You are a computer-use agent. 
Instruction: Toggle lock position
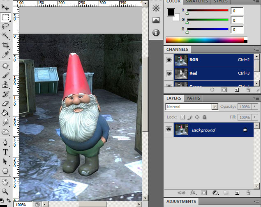[x=197, y=117]
